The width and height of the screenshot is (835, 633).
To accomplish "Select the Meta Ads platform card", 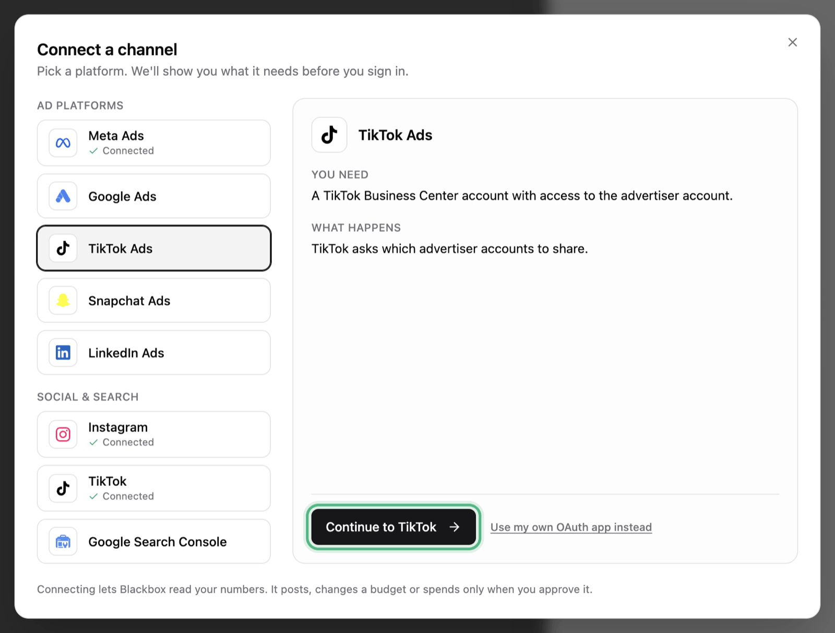I will (154, 143).
